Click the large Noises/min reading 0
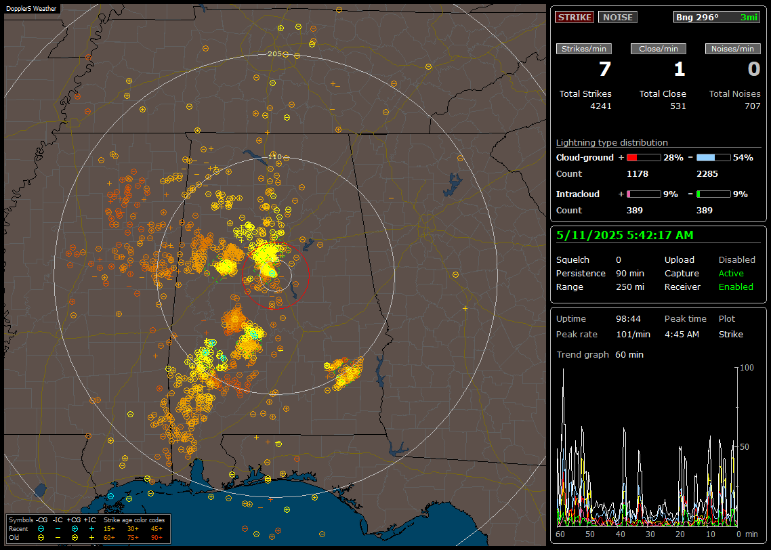 pyautogui.click(x=754, y=69)
